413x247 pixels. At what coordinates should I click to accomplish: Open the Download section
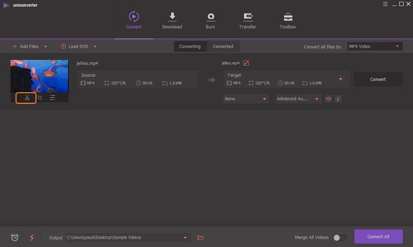[172, 21]
